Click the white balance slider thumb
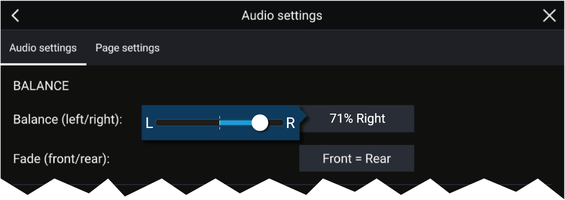This screenshot has height=200, width=565. [x=260, y=123]
